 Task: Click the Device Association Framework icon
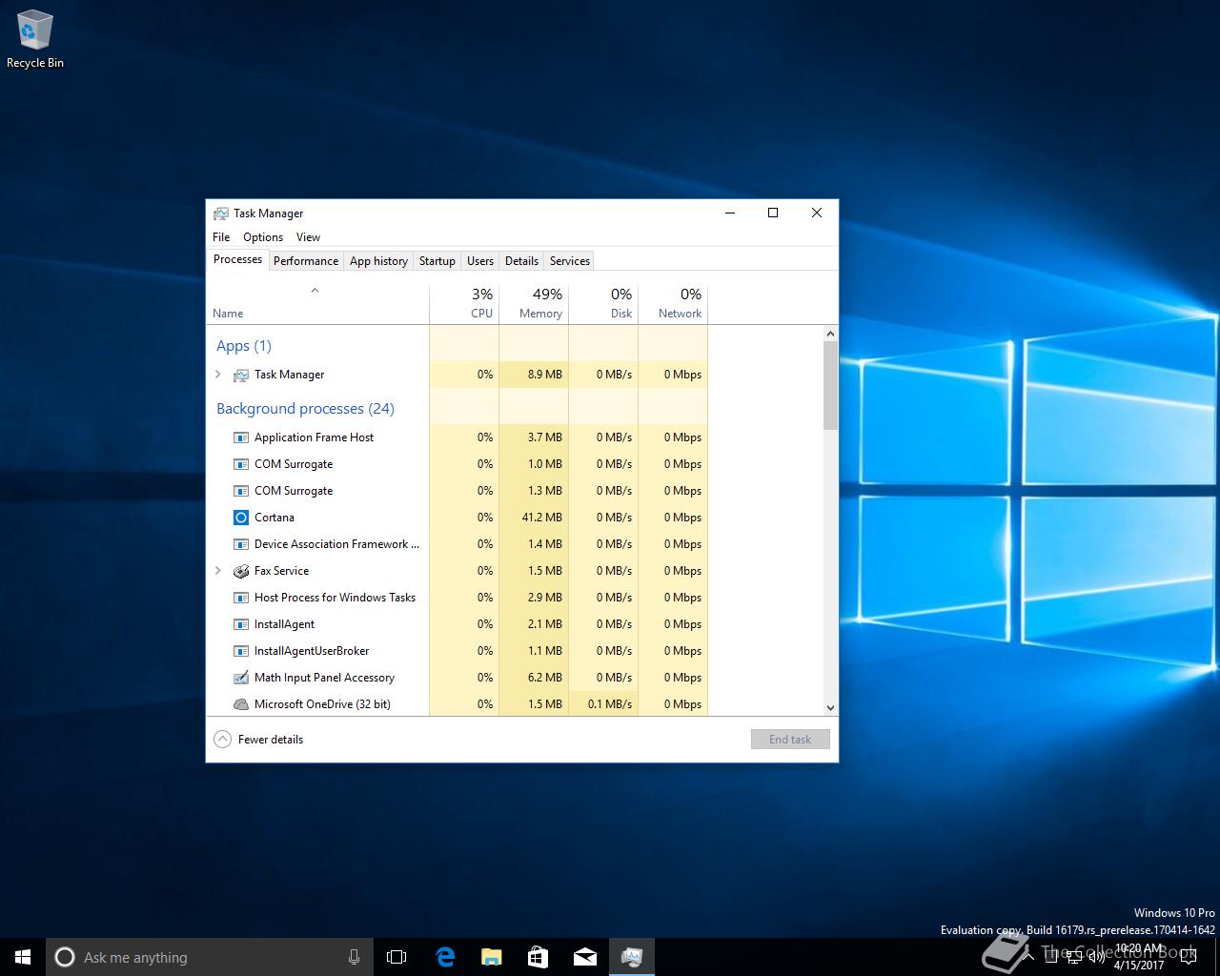tap(241, 544)
